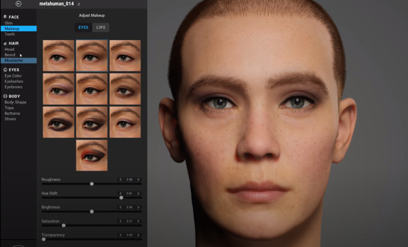This screenshot has width=408, height=247.
Task: Click the Transparency value field
Action: point(129,235)
